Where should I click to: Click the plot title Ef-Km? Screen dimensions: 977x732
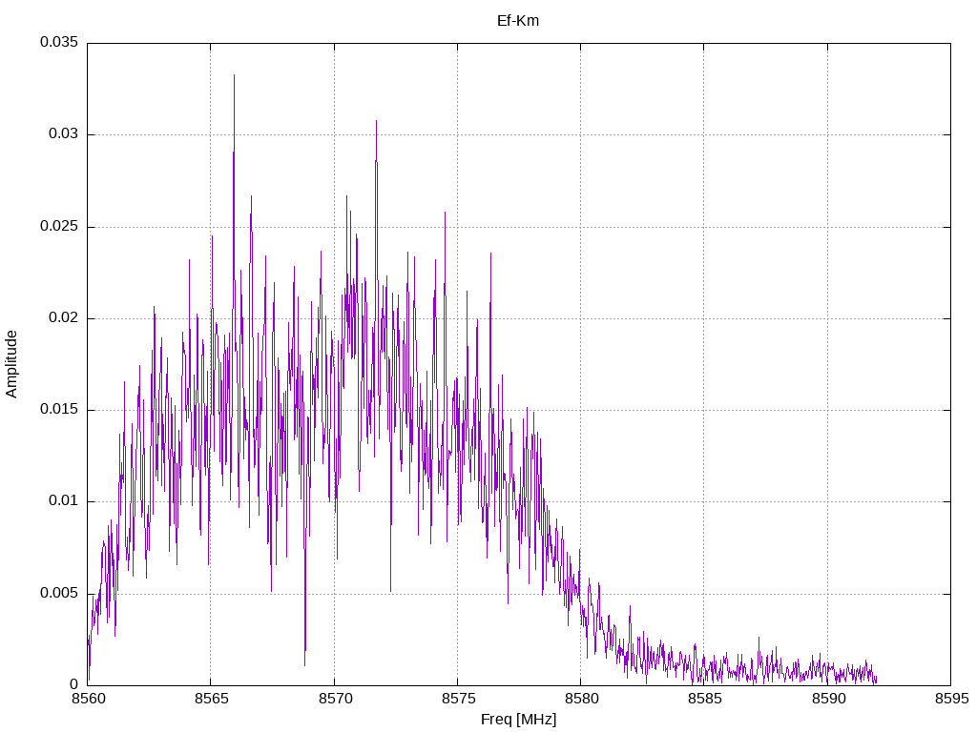[x=518, y=21]
